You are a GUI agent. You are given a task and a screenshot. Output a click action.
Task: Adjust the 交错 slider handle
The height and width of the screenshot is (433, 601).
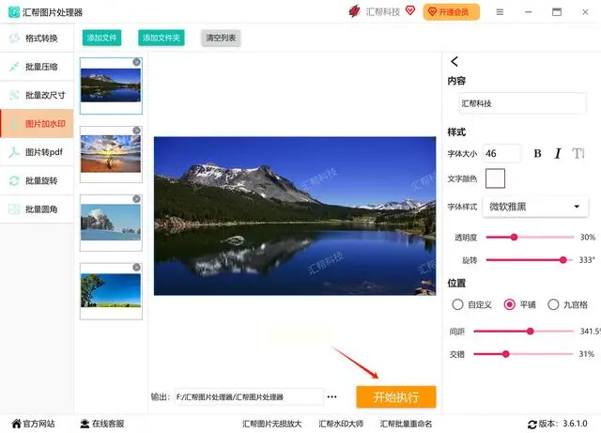click(505, 354)
